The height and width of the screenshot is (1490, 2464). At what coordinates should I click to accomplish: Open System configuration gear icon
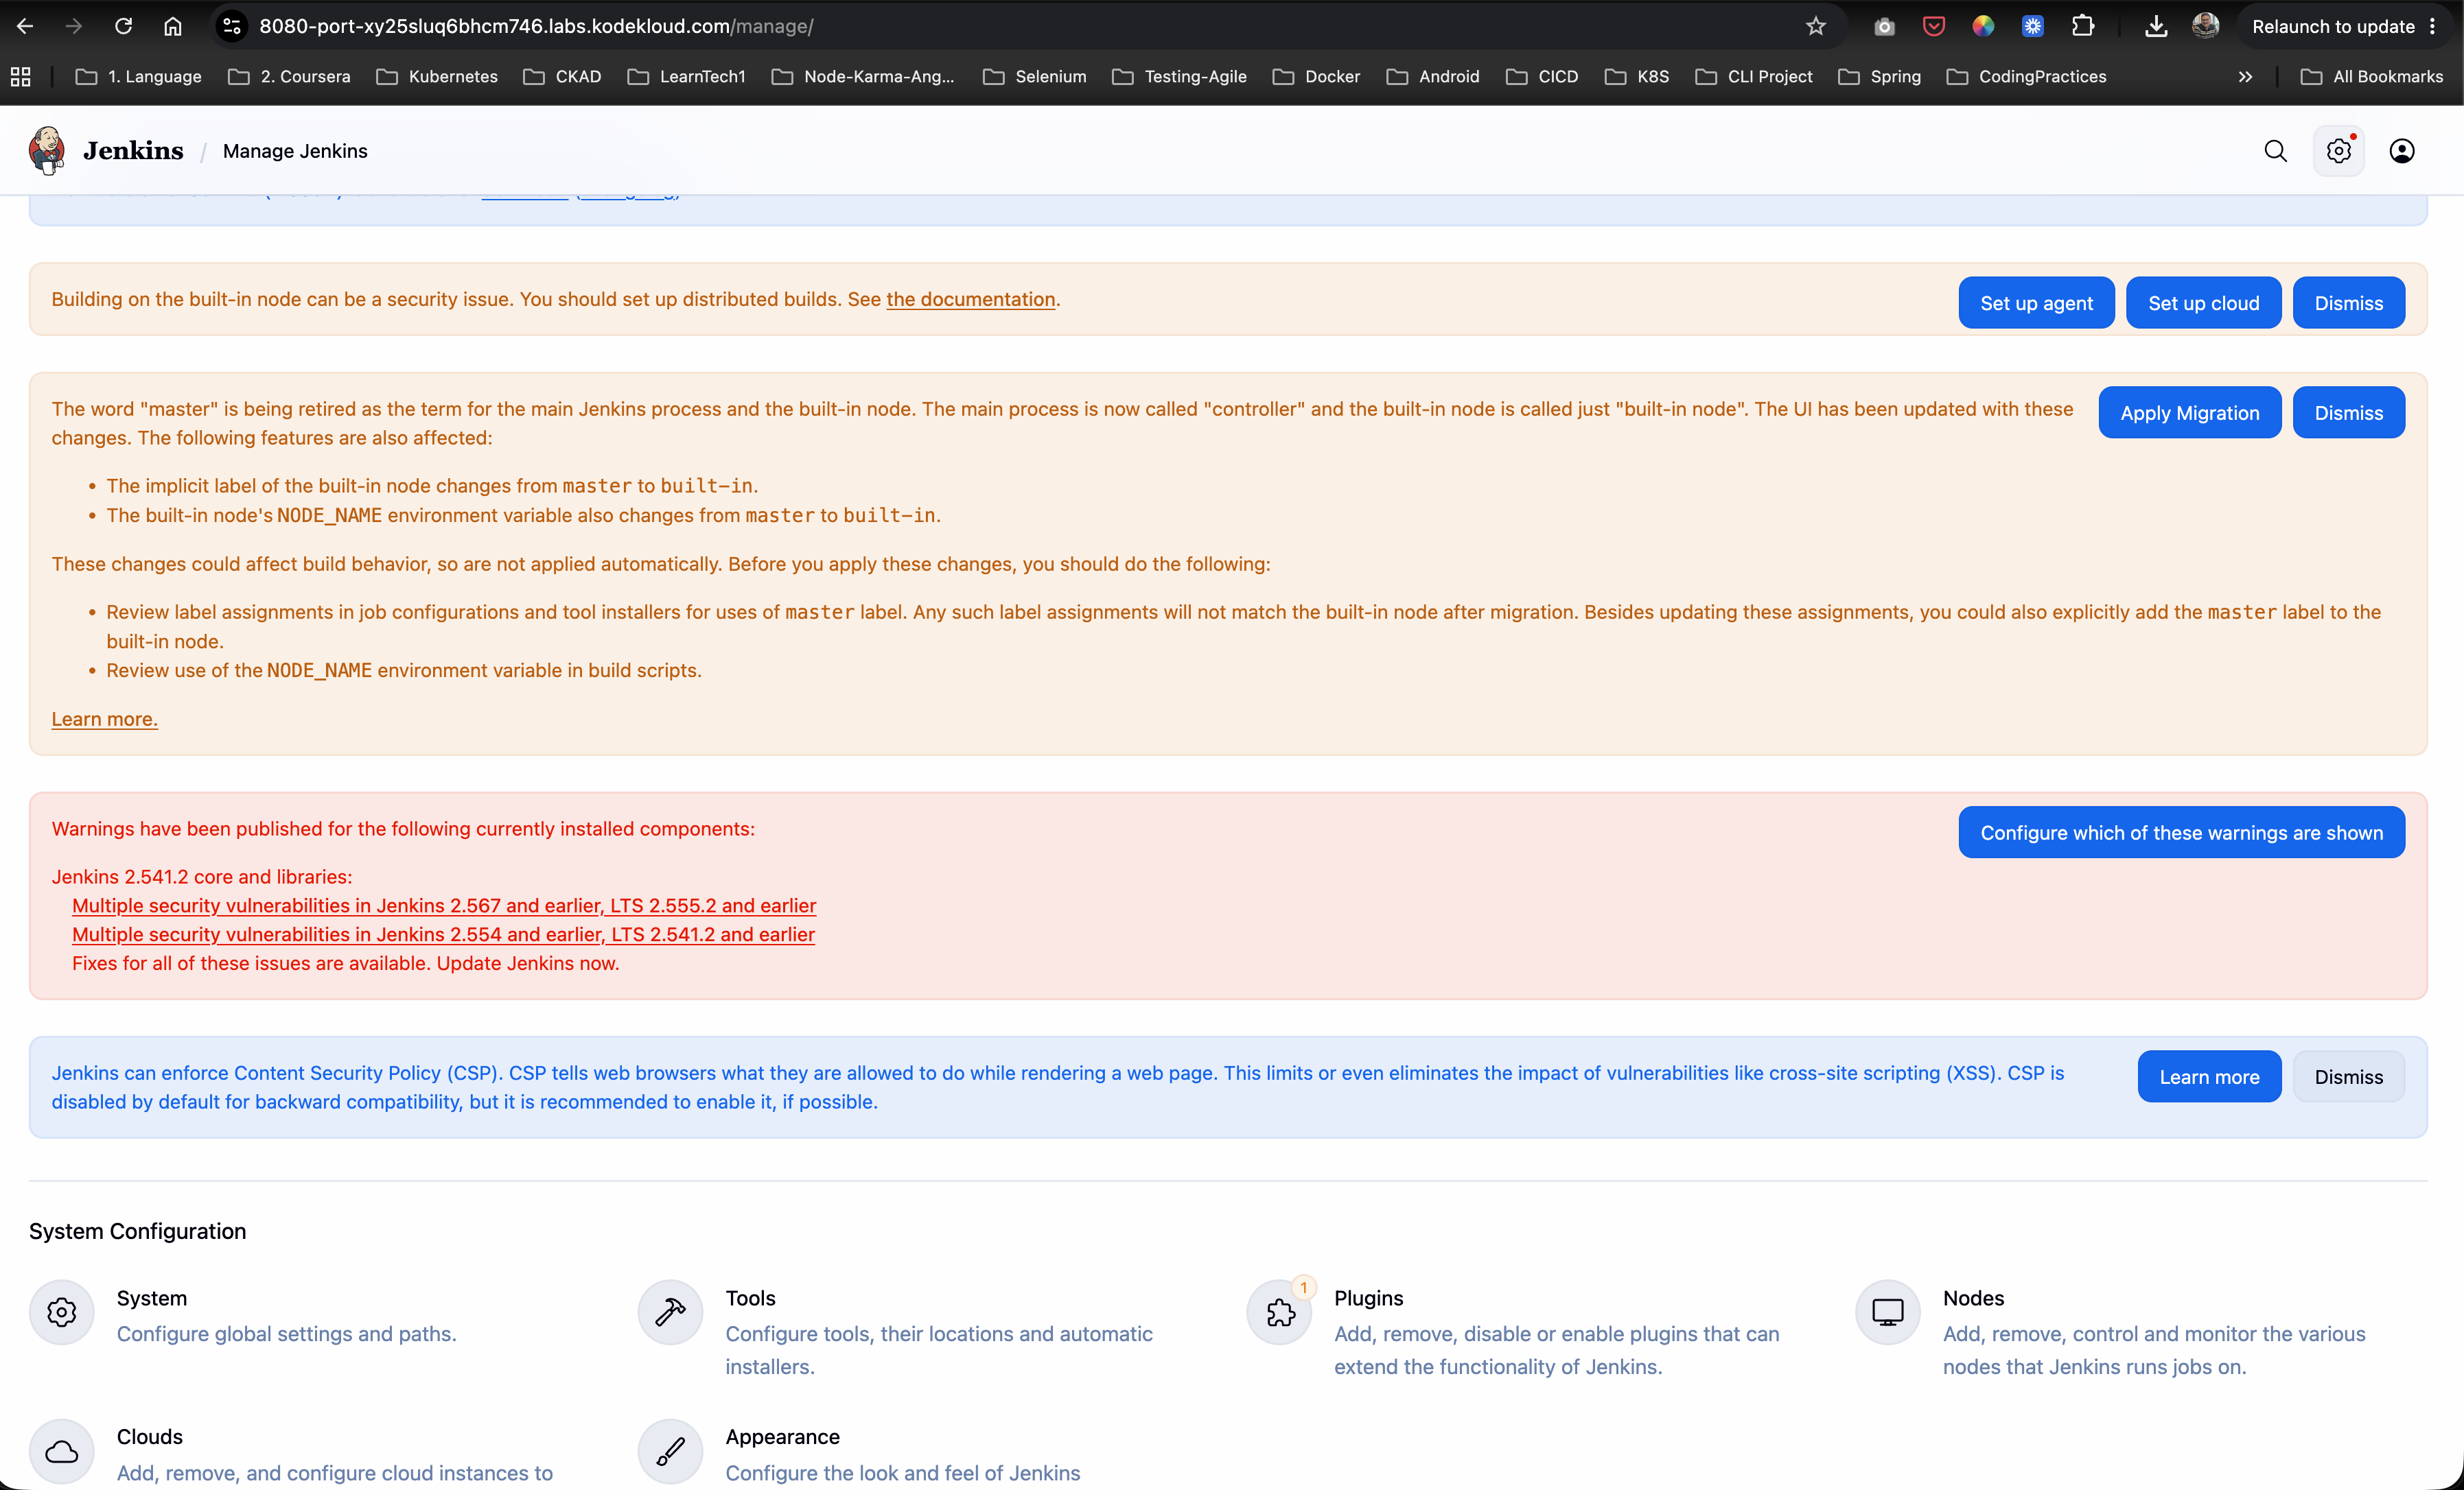coord(62,1312)
